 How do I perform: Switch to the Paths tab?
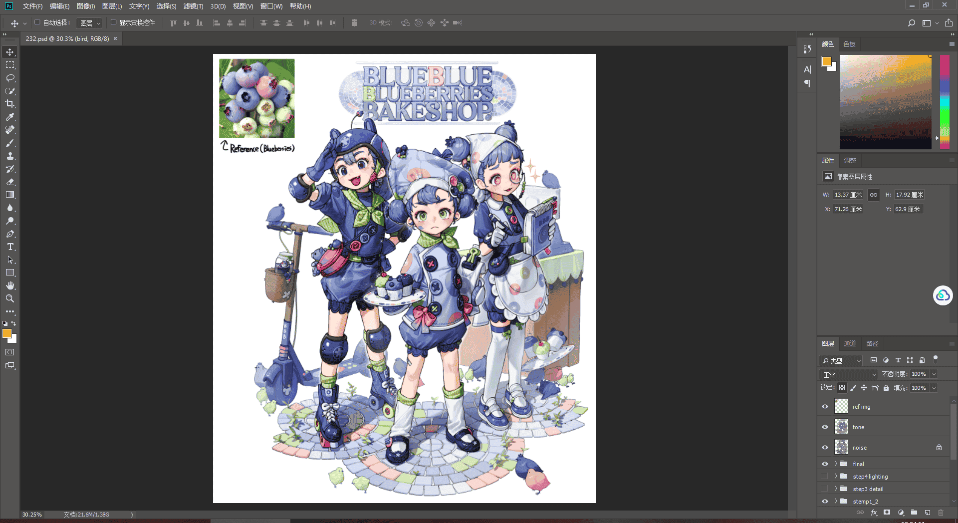click(872, 343)
